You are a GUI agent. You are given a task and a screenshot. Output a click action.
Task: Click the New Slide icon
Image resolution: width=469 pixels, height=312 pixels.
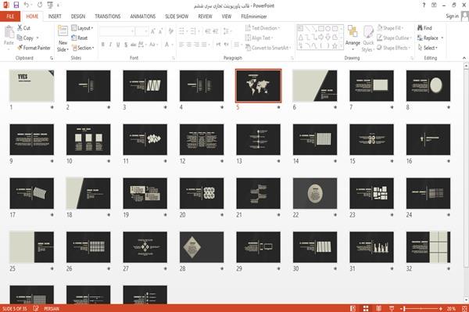tap(63, 32)
